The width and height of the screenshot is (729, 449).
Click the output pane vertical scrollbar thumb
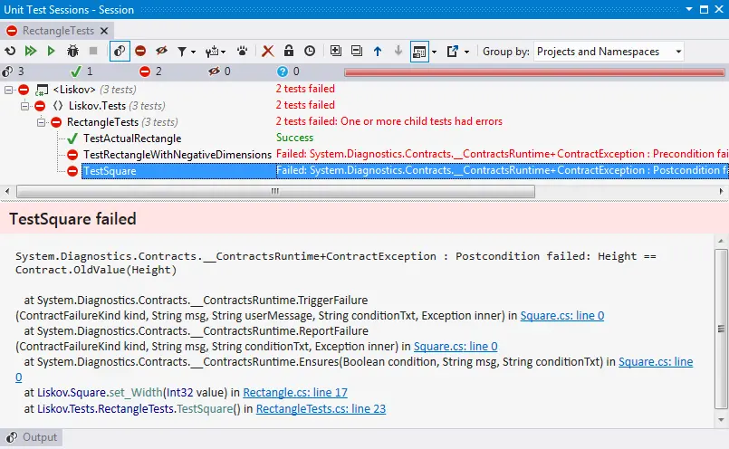[721, 330]
